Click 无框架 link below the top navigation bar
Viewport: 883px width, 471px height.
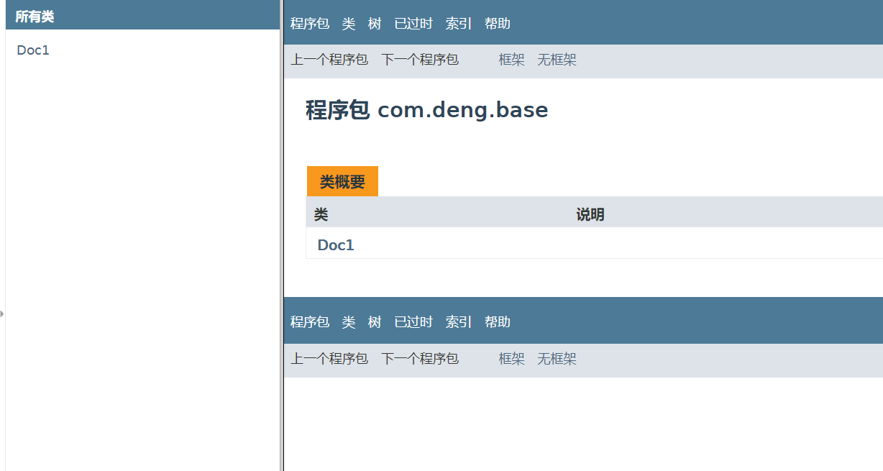tap(557, 60)
